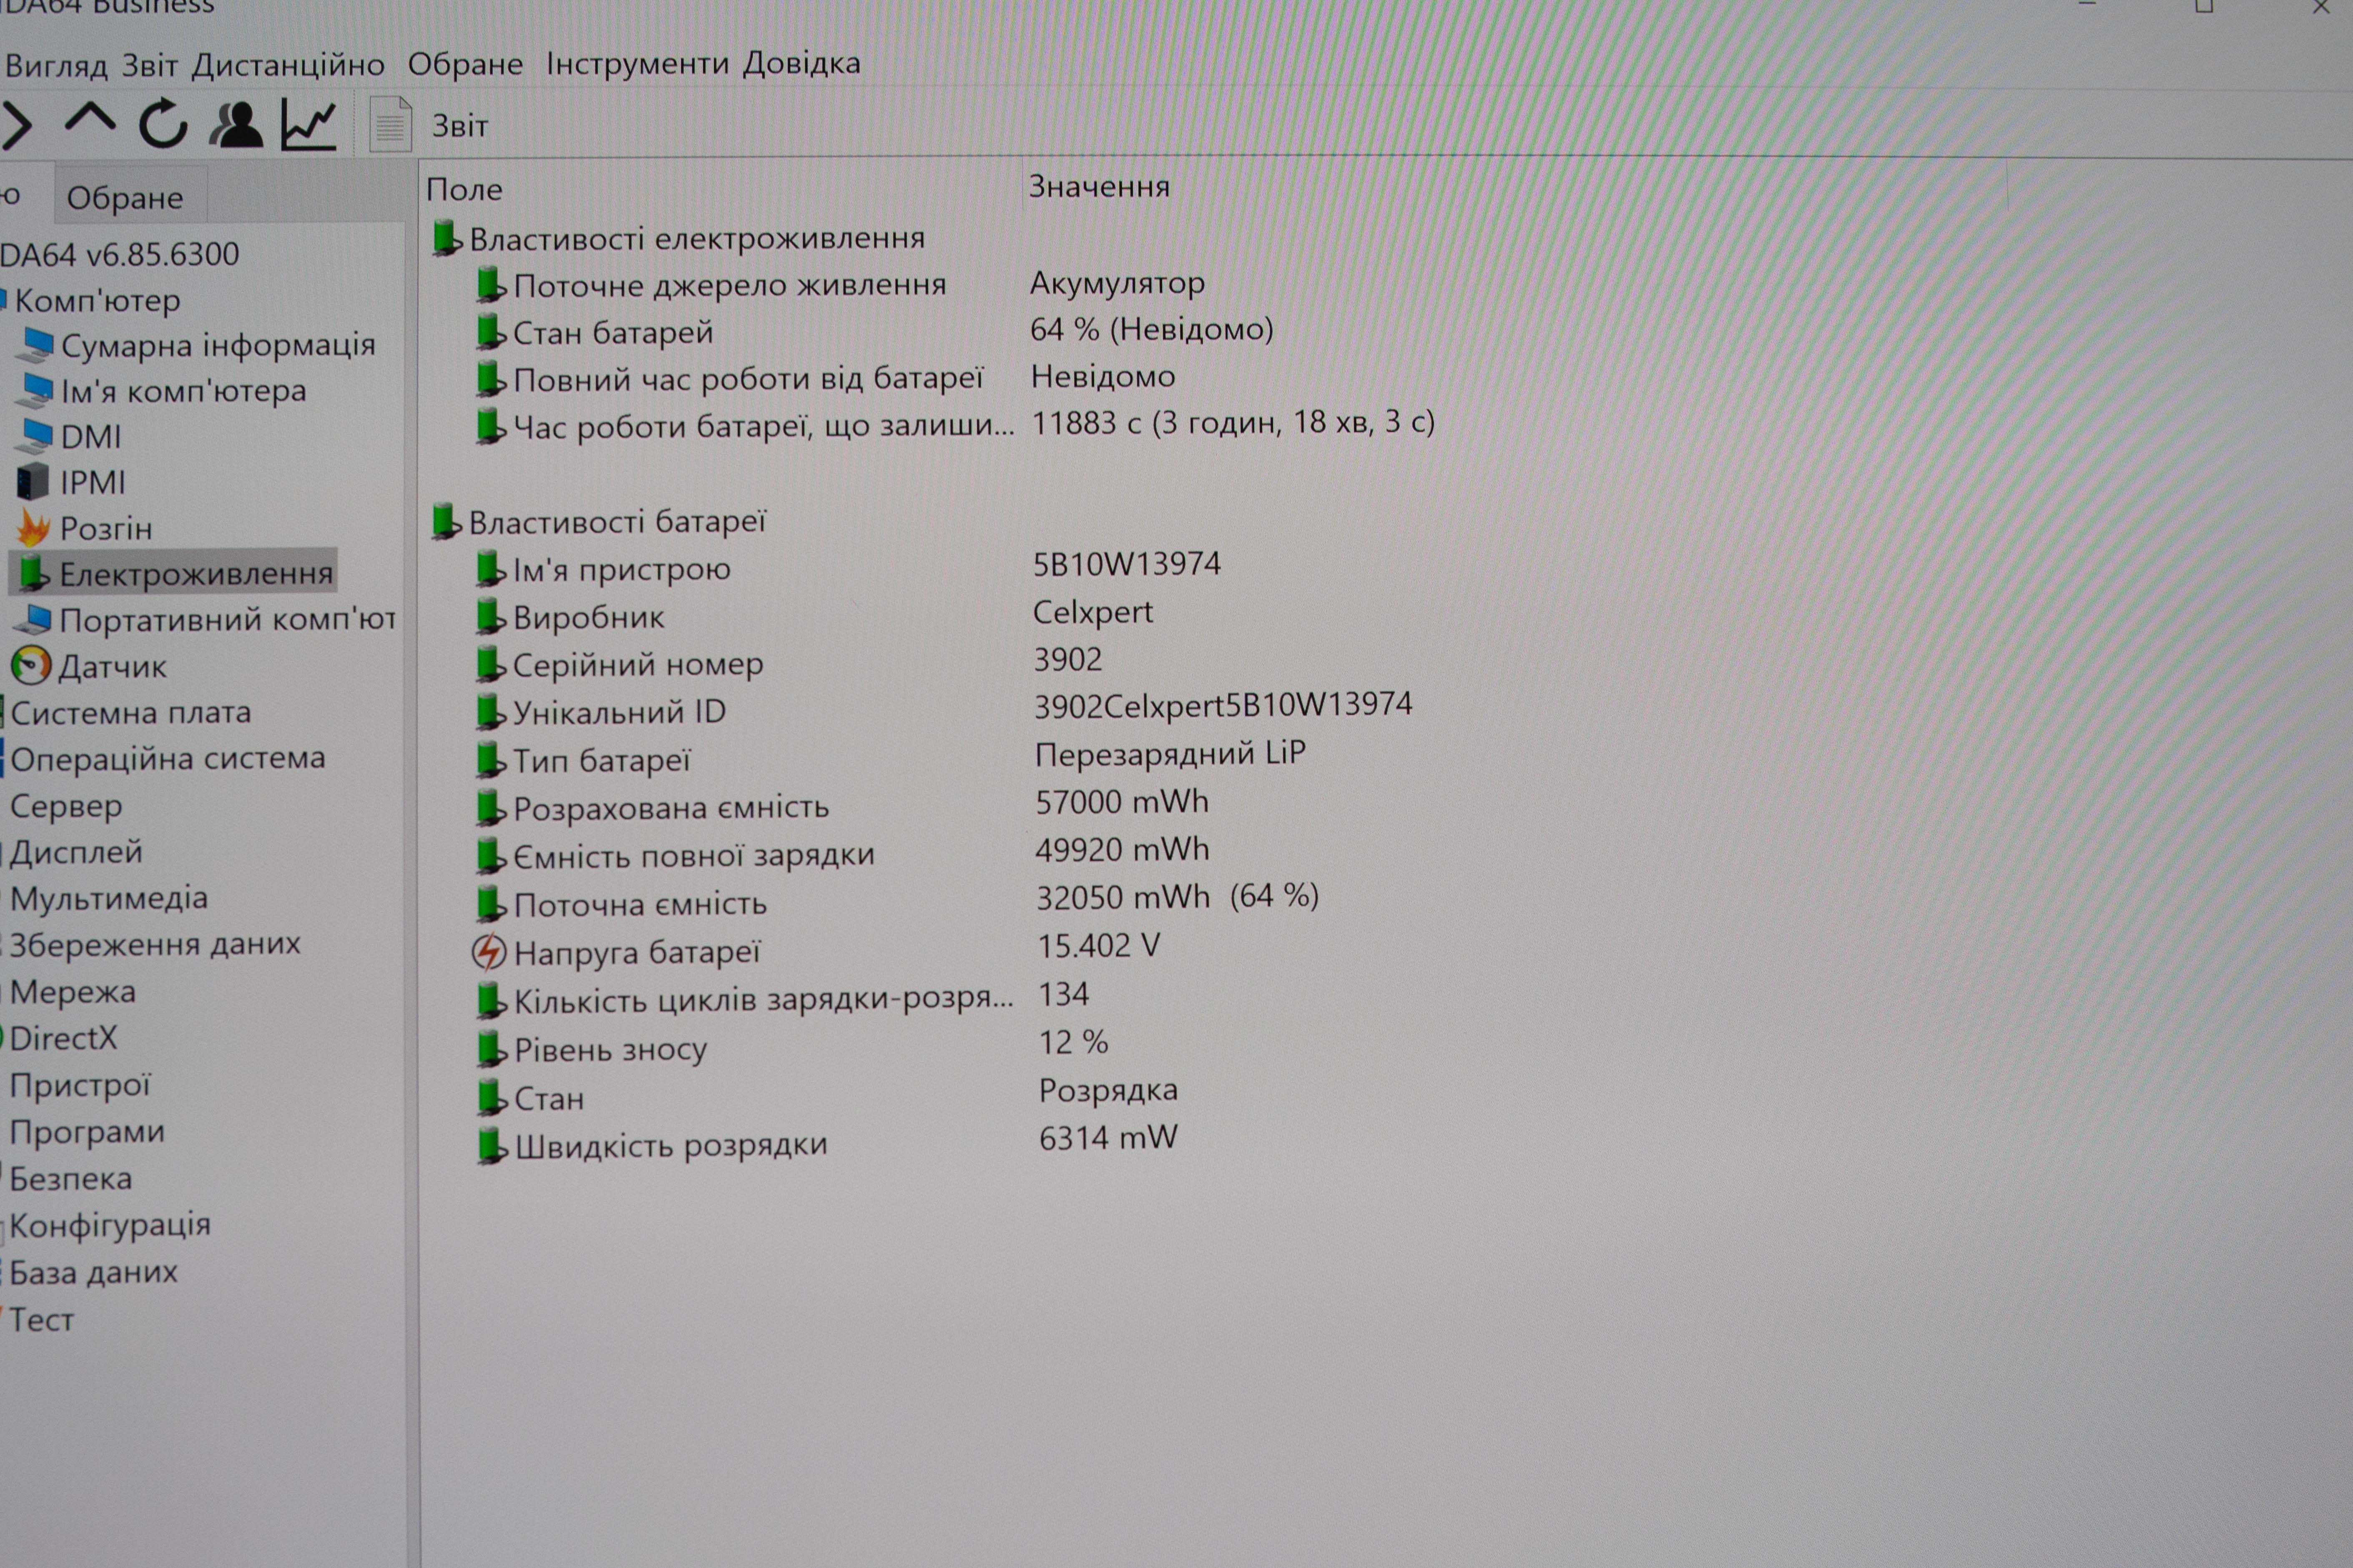This screenshot has height=1568, width=2353.
Task: Click the report document icon
Action: (390, 125)
